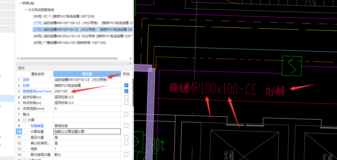Click the tree scrollbar right arrow
This screenshot has width=337, height=160.
tap(131, 58)
